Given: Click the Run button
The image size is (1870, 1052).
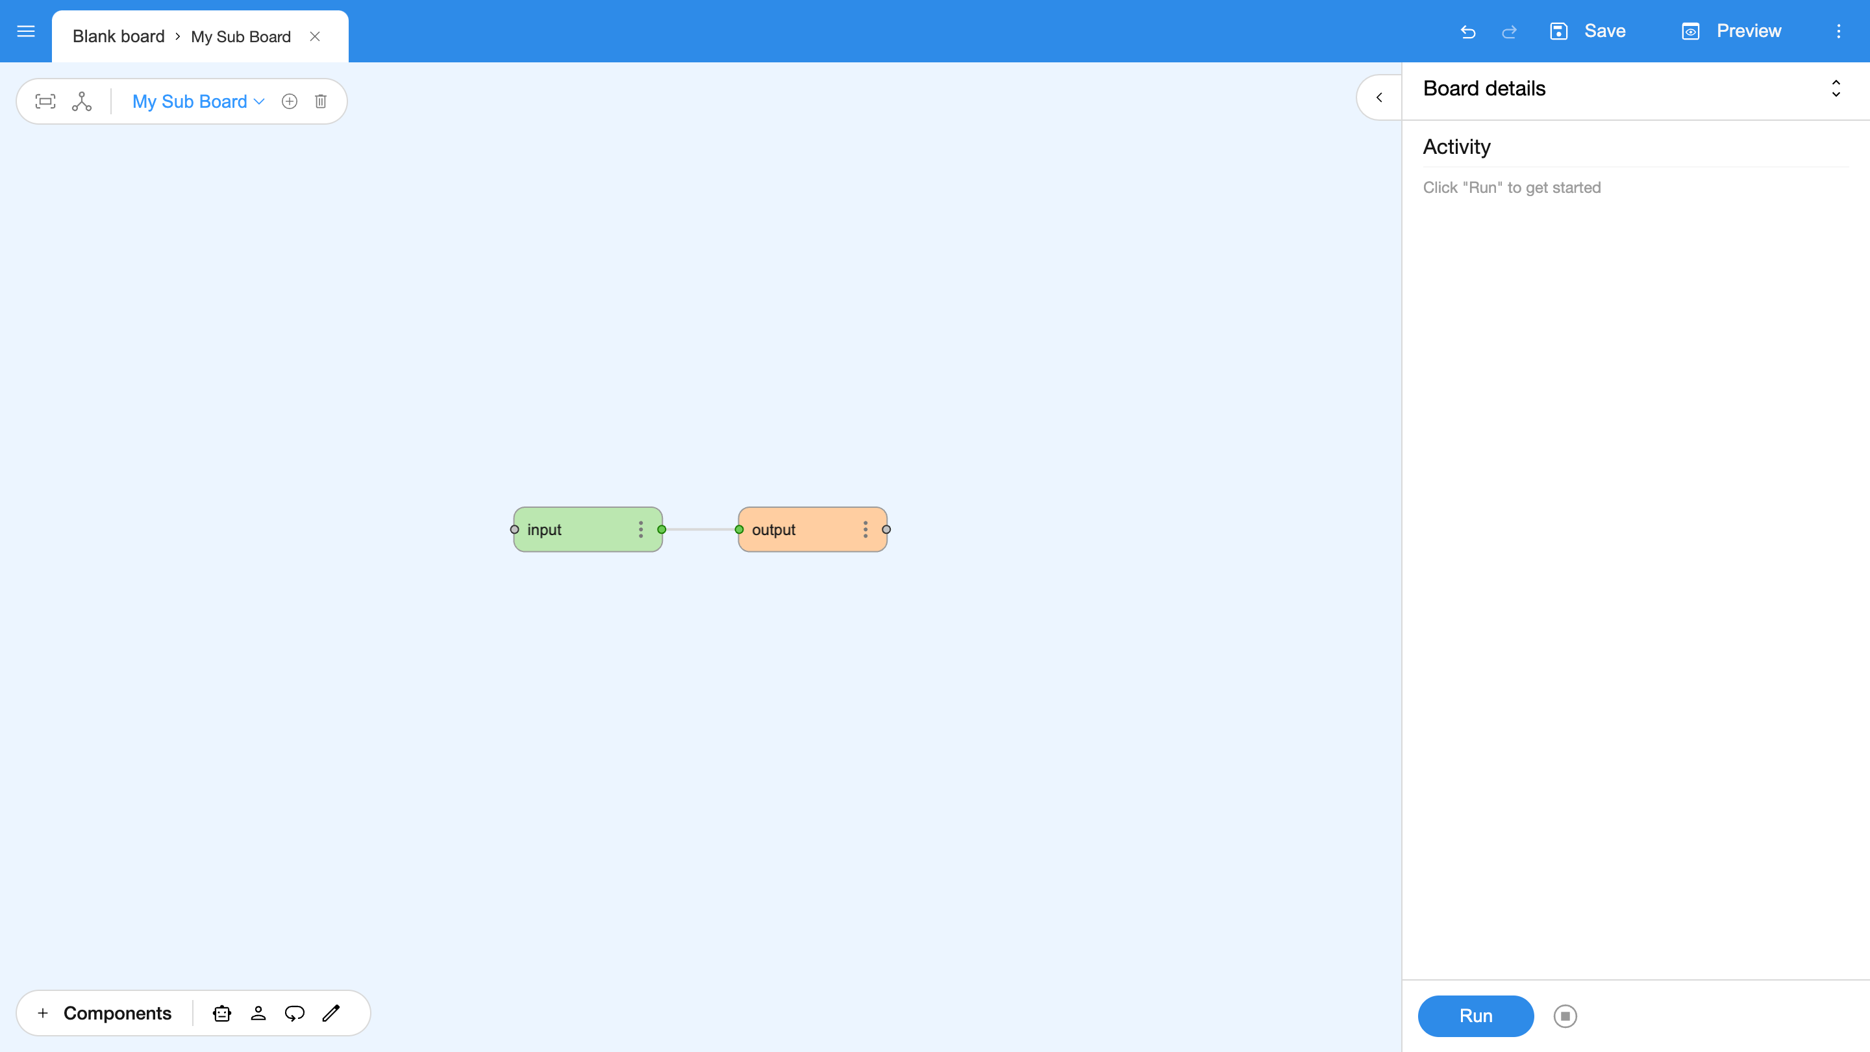Looking at the screenshot, I should tap(1476, 1015).
